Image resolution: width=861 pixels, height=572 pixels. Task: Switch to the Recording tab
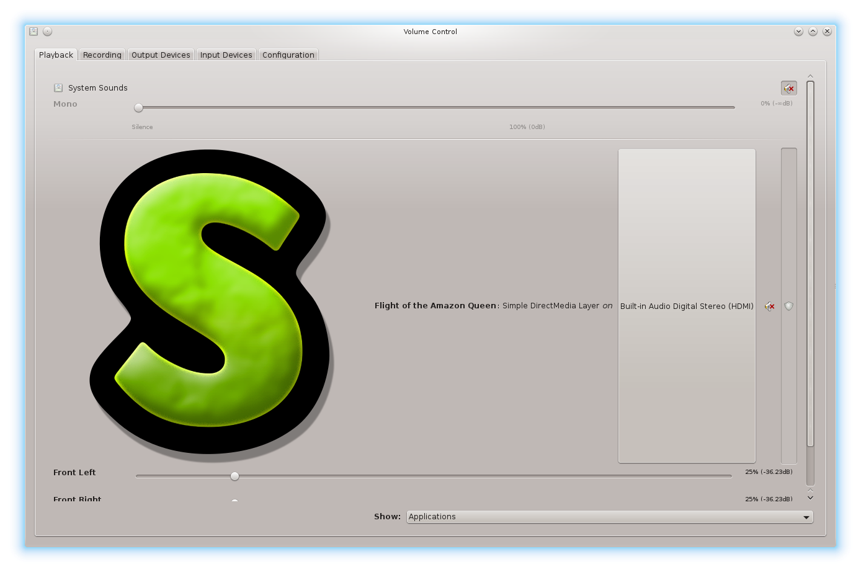tap(102, 55)
